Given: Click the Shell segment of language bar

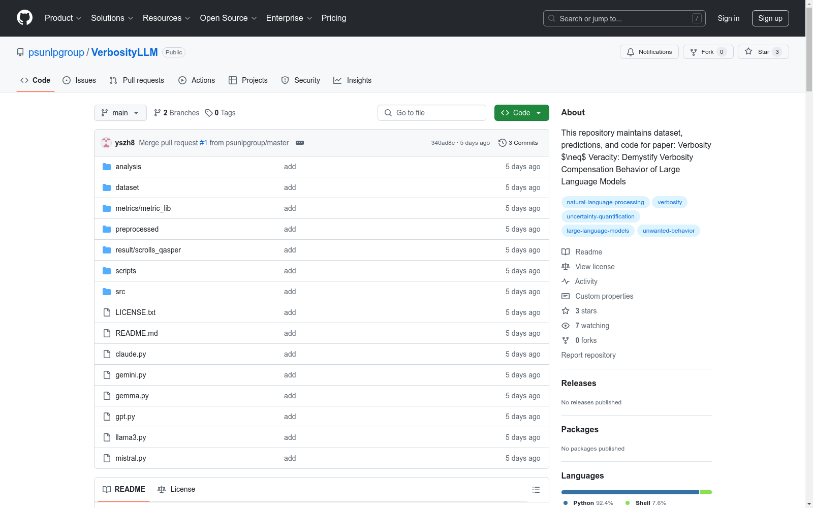Looking at the screenshot, I should pyautogui.click(x=706, y=492).
